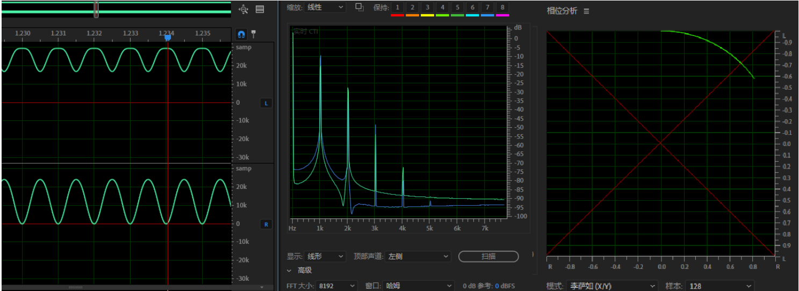
Task: Toggle the right channel R button
Action: [266, 224]
